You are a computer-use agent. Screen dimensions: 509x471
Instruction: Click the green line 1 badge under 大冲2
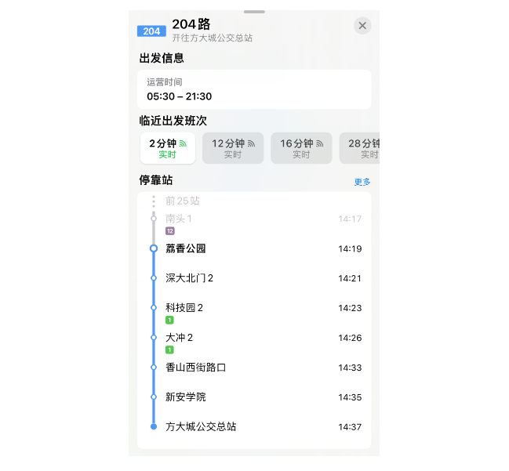[169, 350]
